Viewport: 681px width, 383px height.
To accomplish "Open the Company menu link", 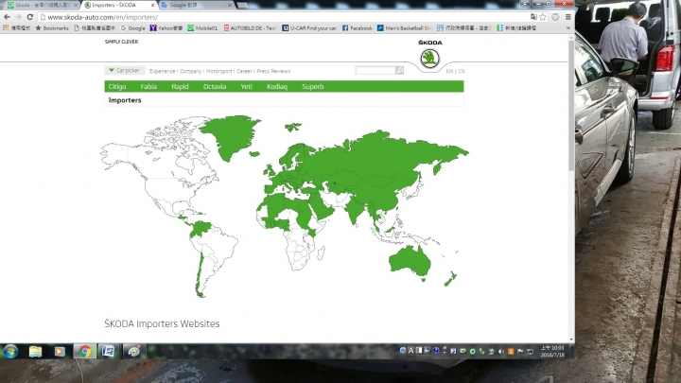I will click(190, 71).
